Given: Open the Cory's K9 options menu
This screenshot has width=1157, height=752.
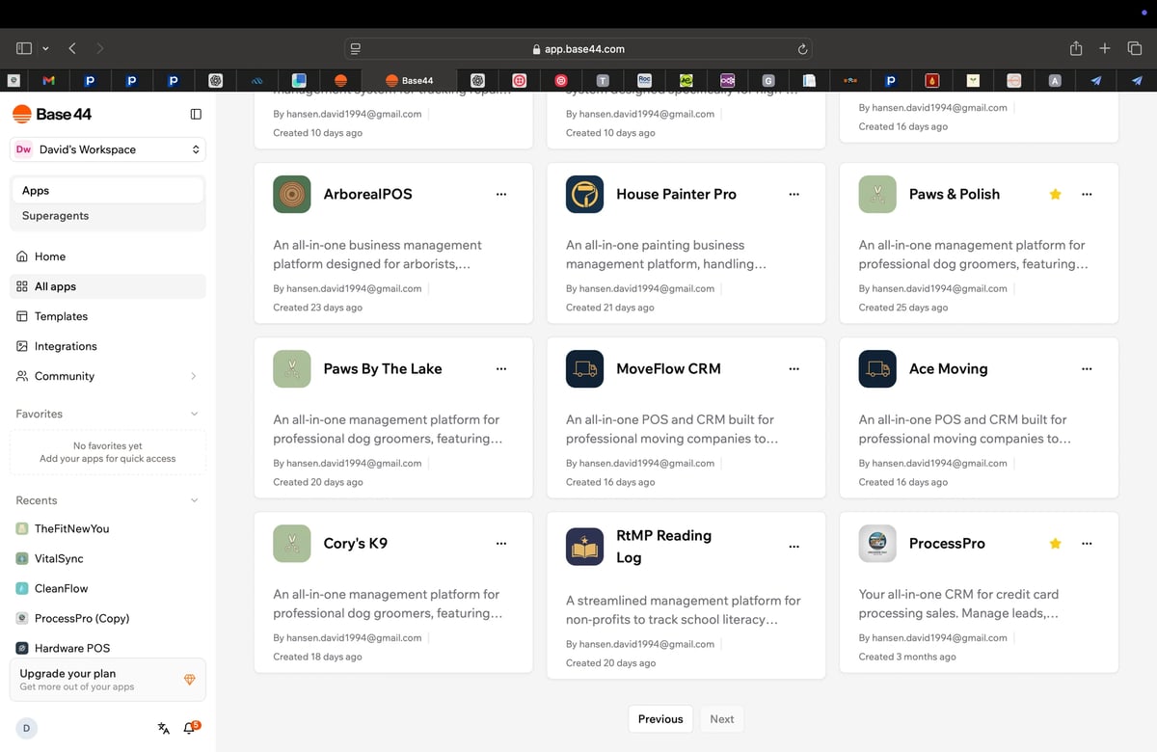Looking at the screenshot, I should [501, 544].
